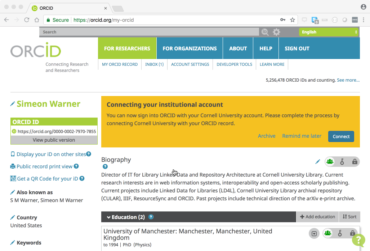This screenshot has width=370, height=251.
Task: Set Biography privacy to only me lock
Action: tap(355, 161)
